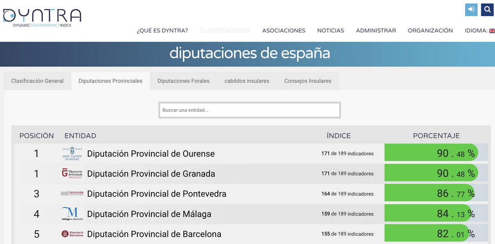Open the login icon at top right
The image size is (495, 244).
click(x=471, y=9)
